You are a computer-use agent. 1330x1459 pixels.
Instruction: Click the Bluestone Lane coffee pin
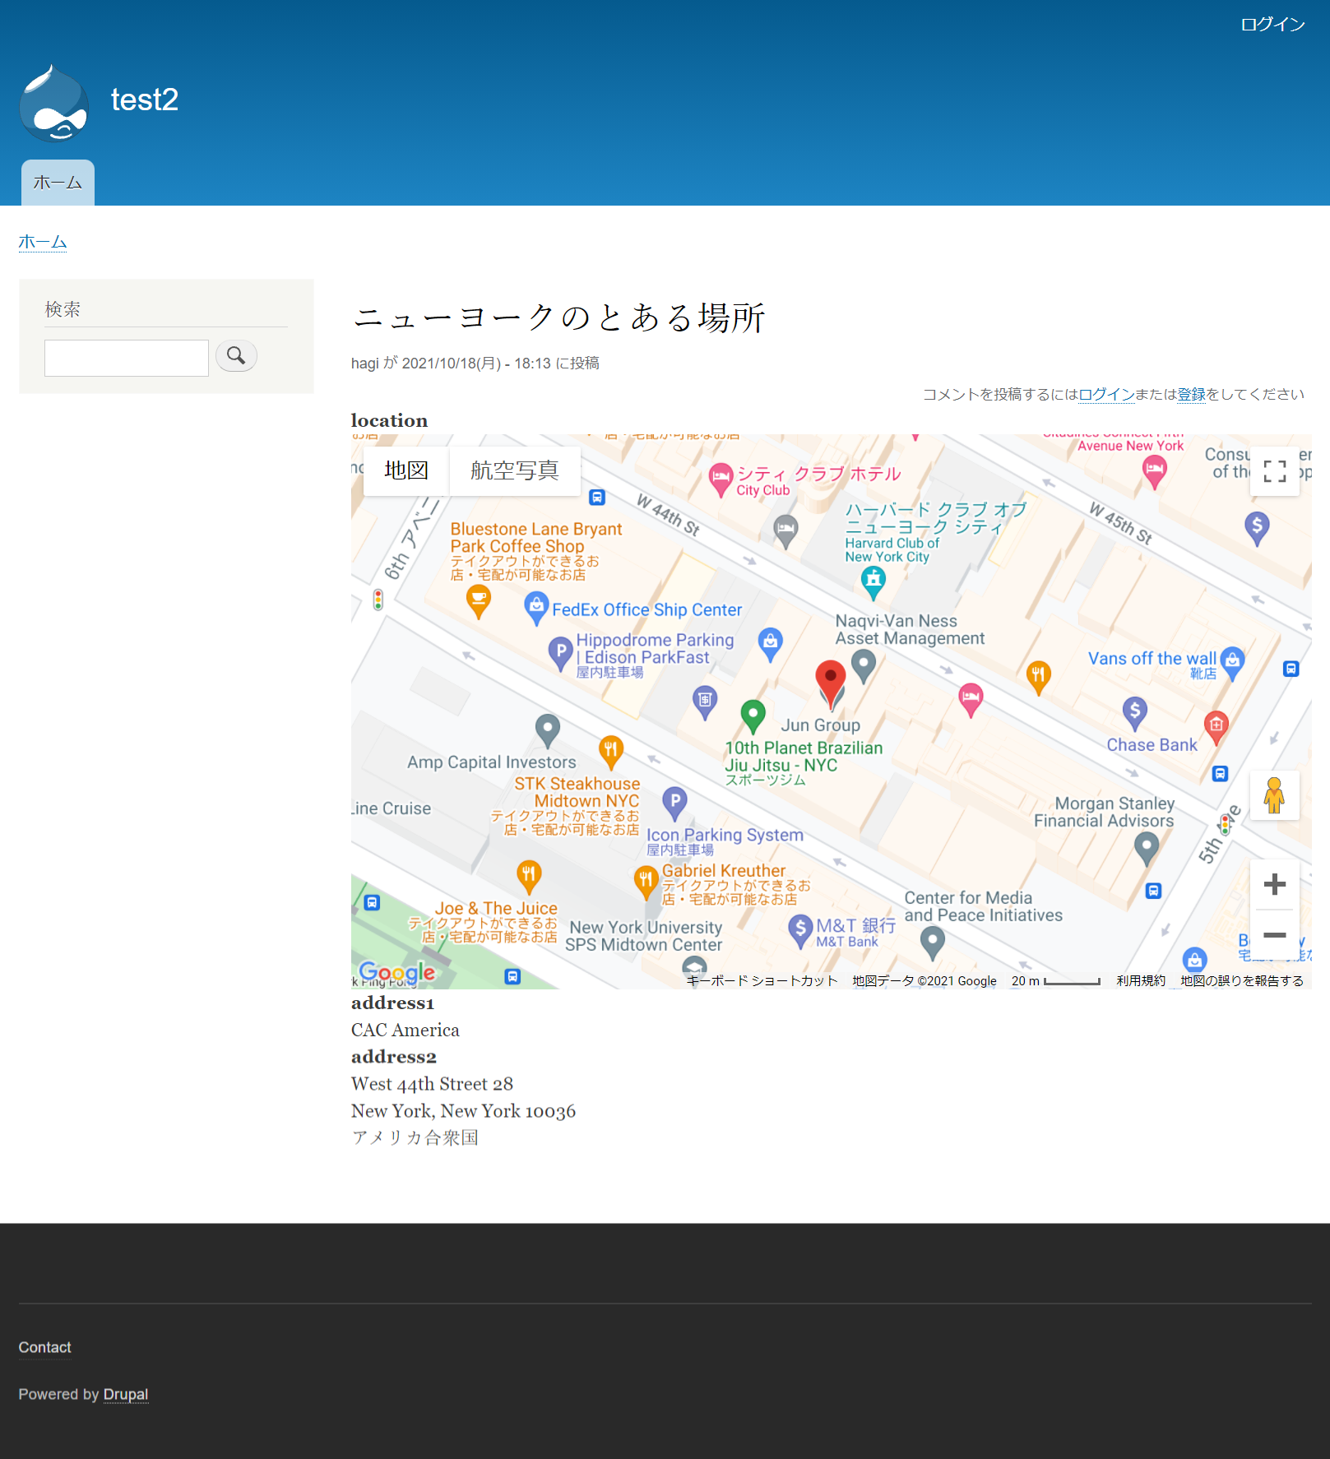[x=479, y=601]
